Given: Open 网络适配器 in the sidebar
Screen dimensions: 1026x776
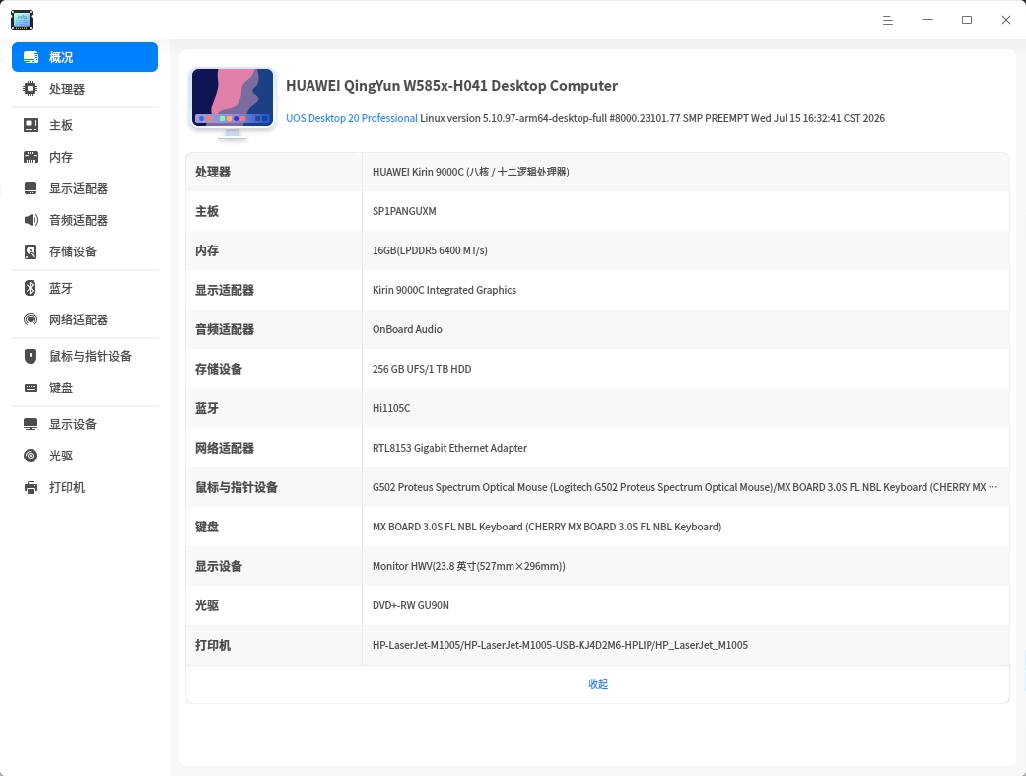Looking at the screenshot, I should tap(85, 319).
